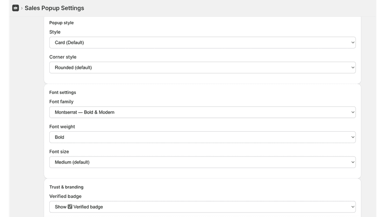
Task: Open the Font family dropdown showing Montserrat
Action: click(x=202, y=112)
